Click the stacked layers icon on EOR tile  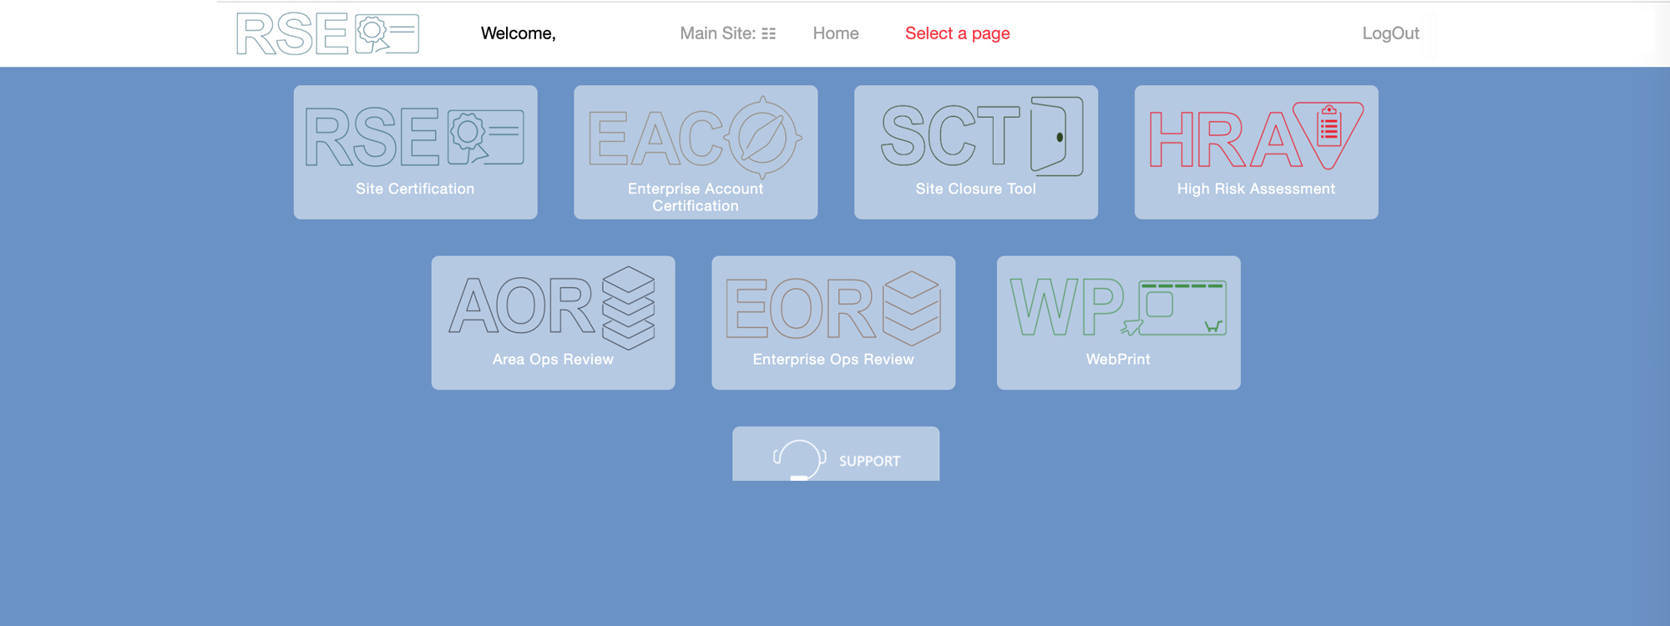pos(911,308)
